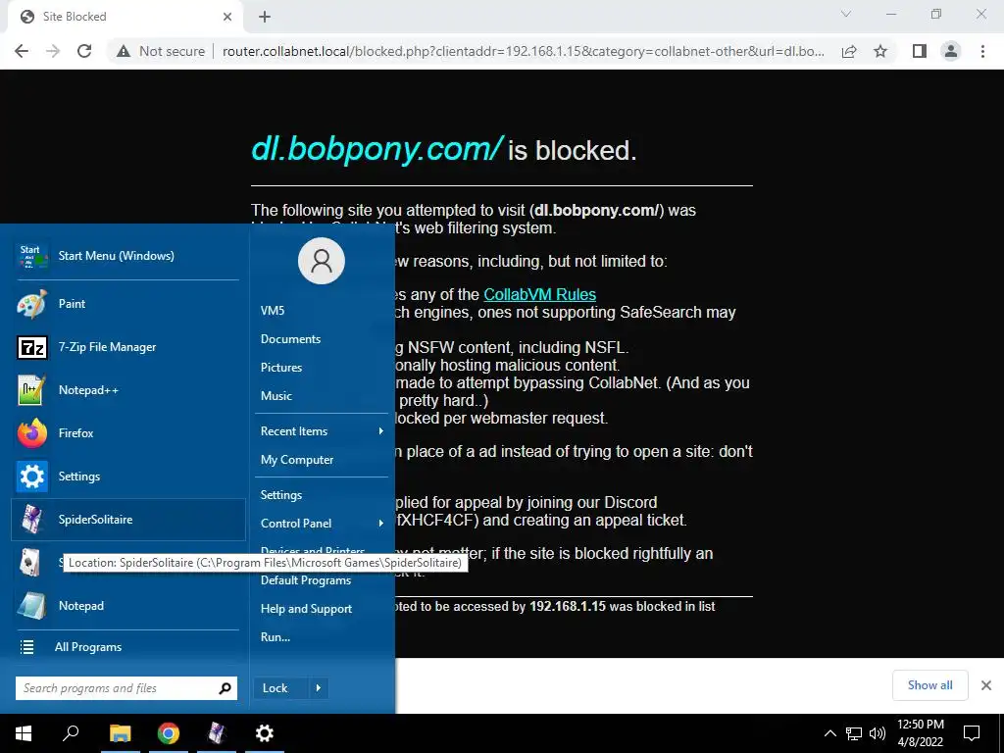
Task: Click the Chrome tab search chevron
Action: 846,14
